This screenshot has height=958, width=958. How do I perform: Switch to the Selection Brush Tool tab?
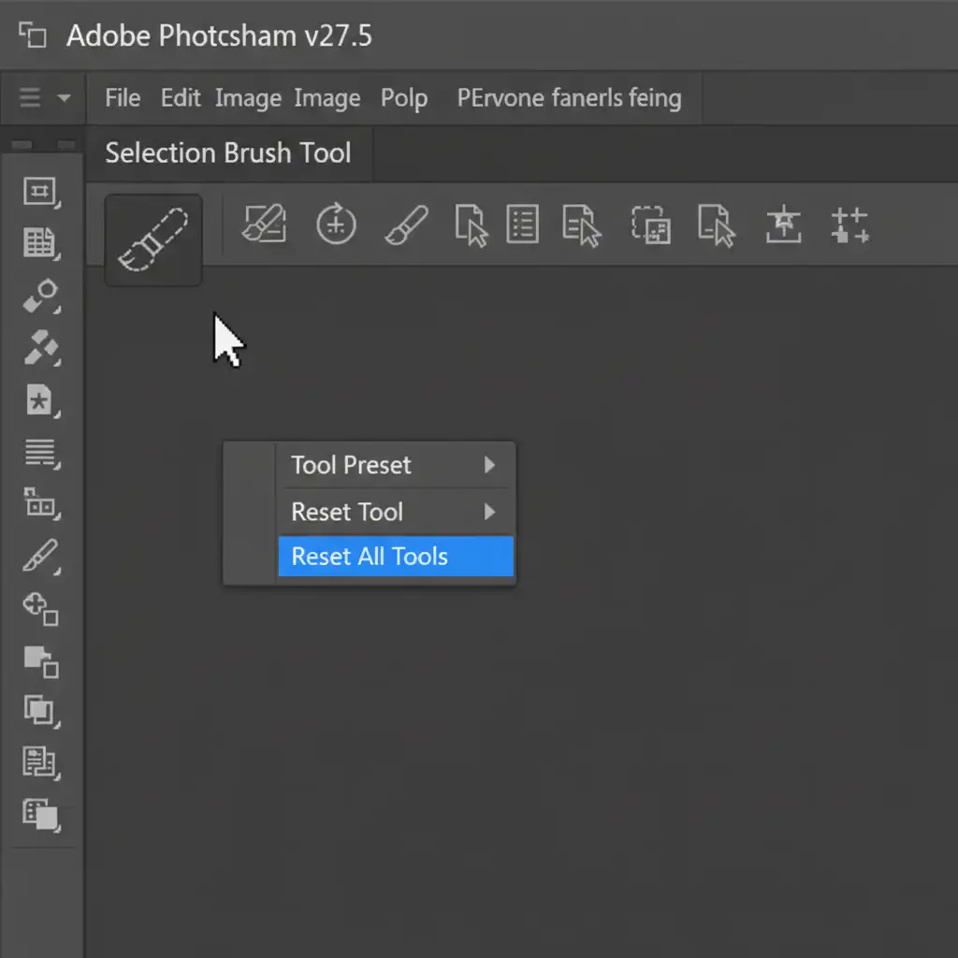pos(228,153)
